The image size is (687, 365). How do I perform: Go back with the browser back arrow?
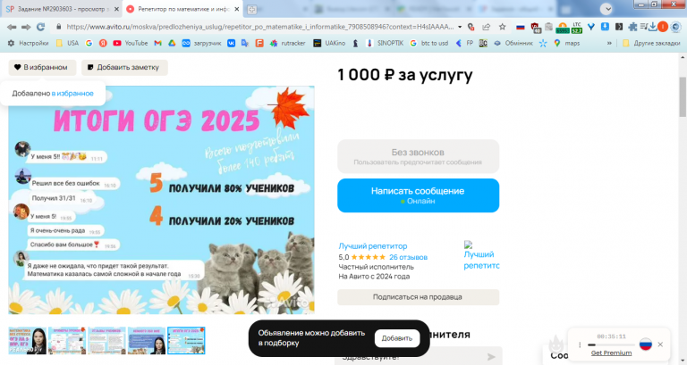(x=12, y=27)
